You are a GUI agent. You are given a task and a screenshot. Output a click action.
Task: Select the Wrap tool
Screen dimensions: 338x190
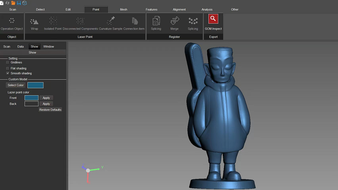tap(34, 24)
